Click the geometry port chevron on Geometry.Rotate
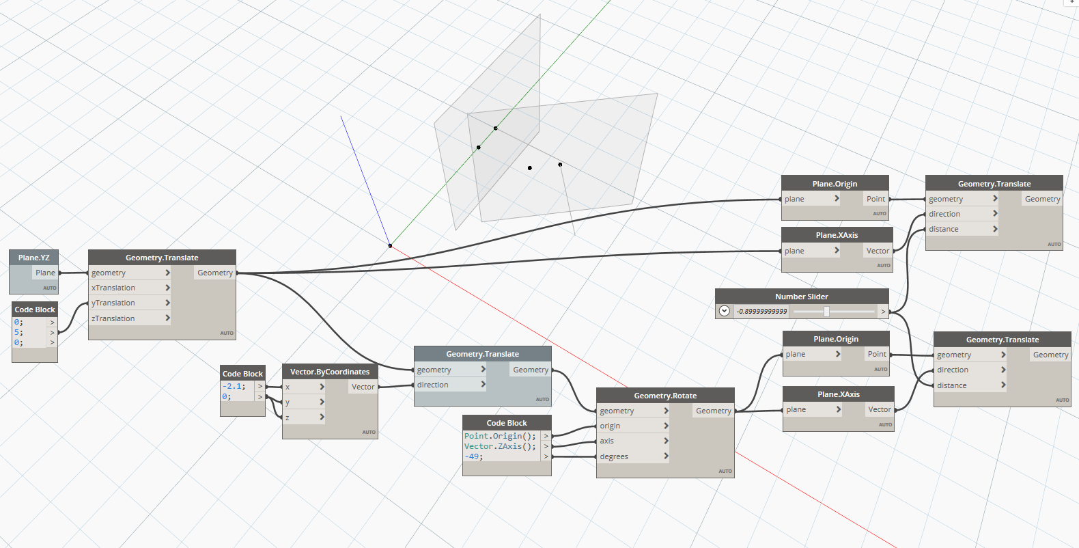This screenshot has height=548, width=1079. [666, 411]
